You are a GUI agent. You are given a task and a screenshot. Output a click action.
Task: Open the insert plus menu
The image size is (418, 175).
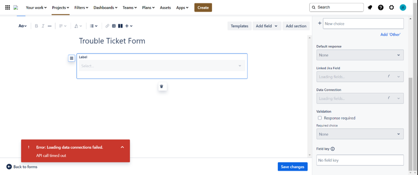pyautogui.click(x=129, y=26)
